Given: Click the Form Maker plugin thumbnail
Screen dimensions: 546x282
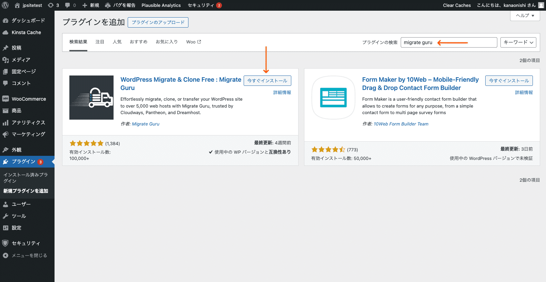Looking at the screenshot, I should (333, 98).
